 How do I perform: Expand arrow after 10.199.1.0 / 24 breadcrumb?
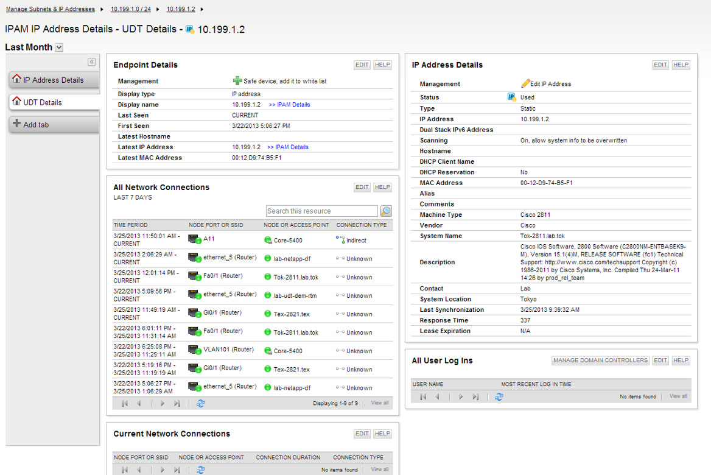(x=157, y=9)
